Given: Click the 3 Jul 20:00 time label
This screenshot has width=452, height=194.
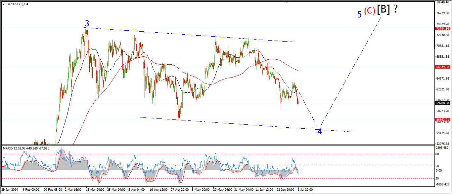Looking at the screenshot, I should (305, 190).
